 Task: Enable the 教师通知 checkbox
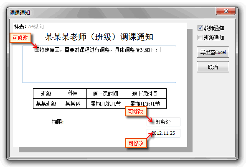[x=200, y=28]
